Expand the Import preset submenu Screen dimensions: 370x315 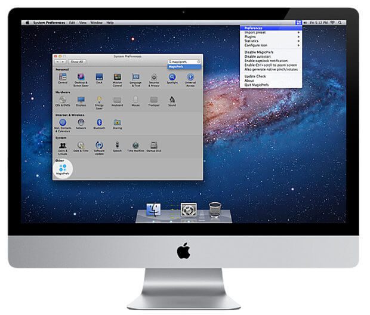click(271, 32)
